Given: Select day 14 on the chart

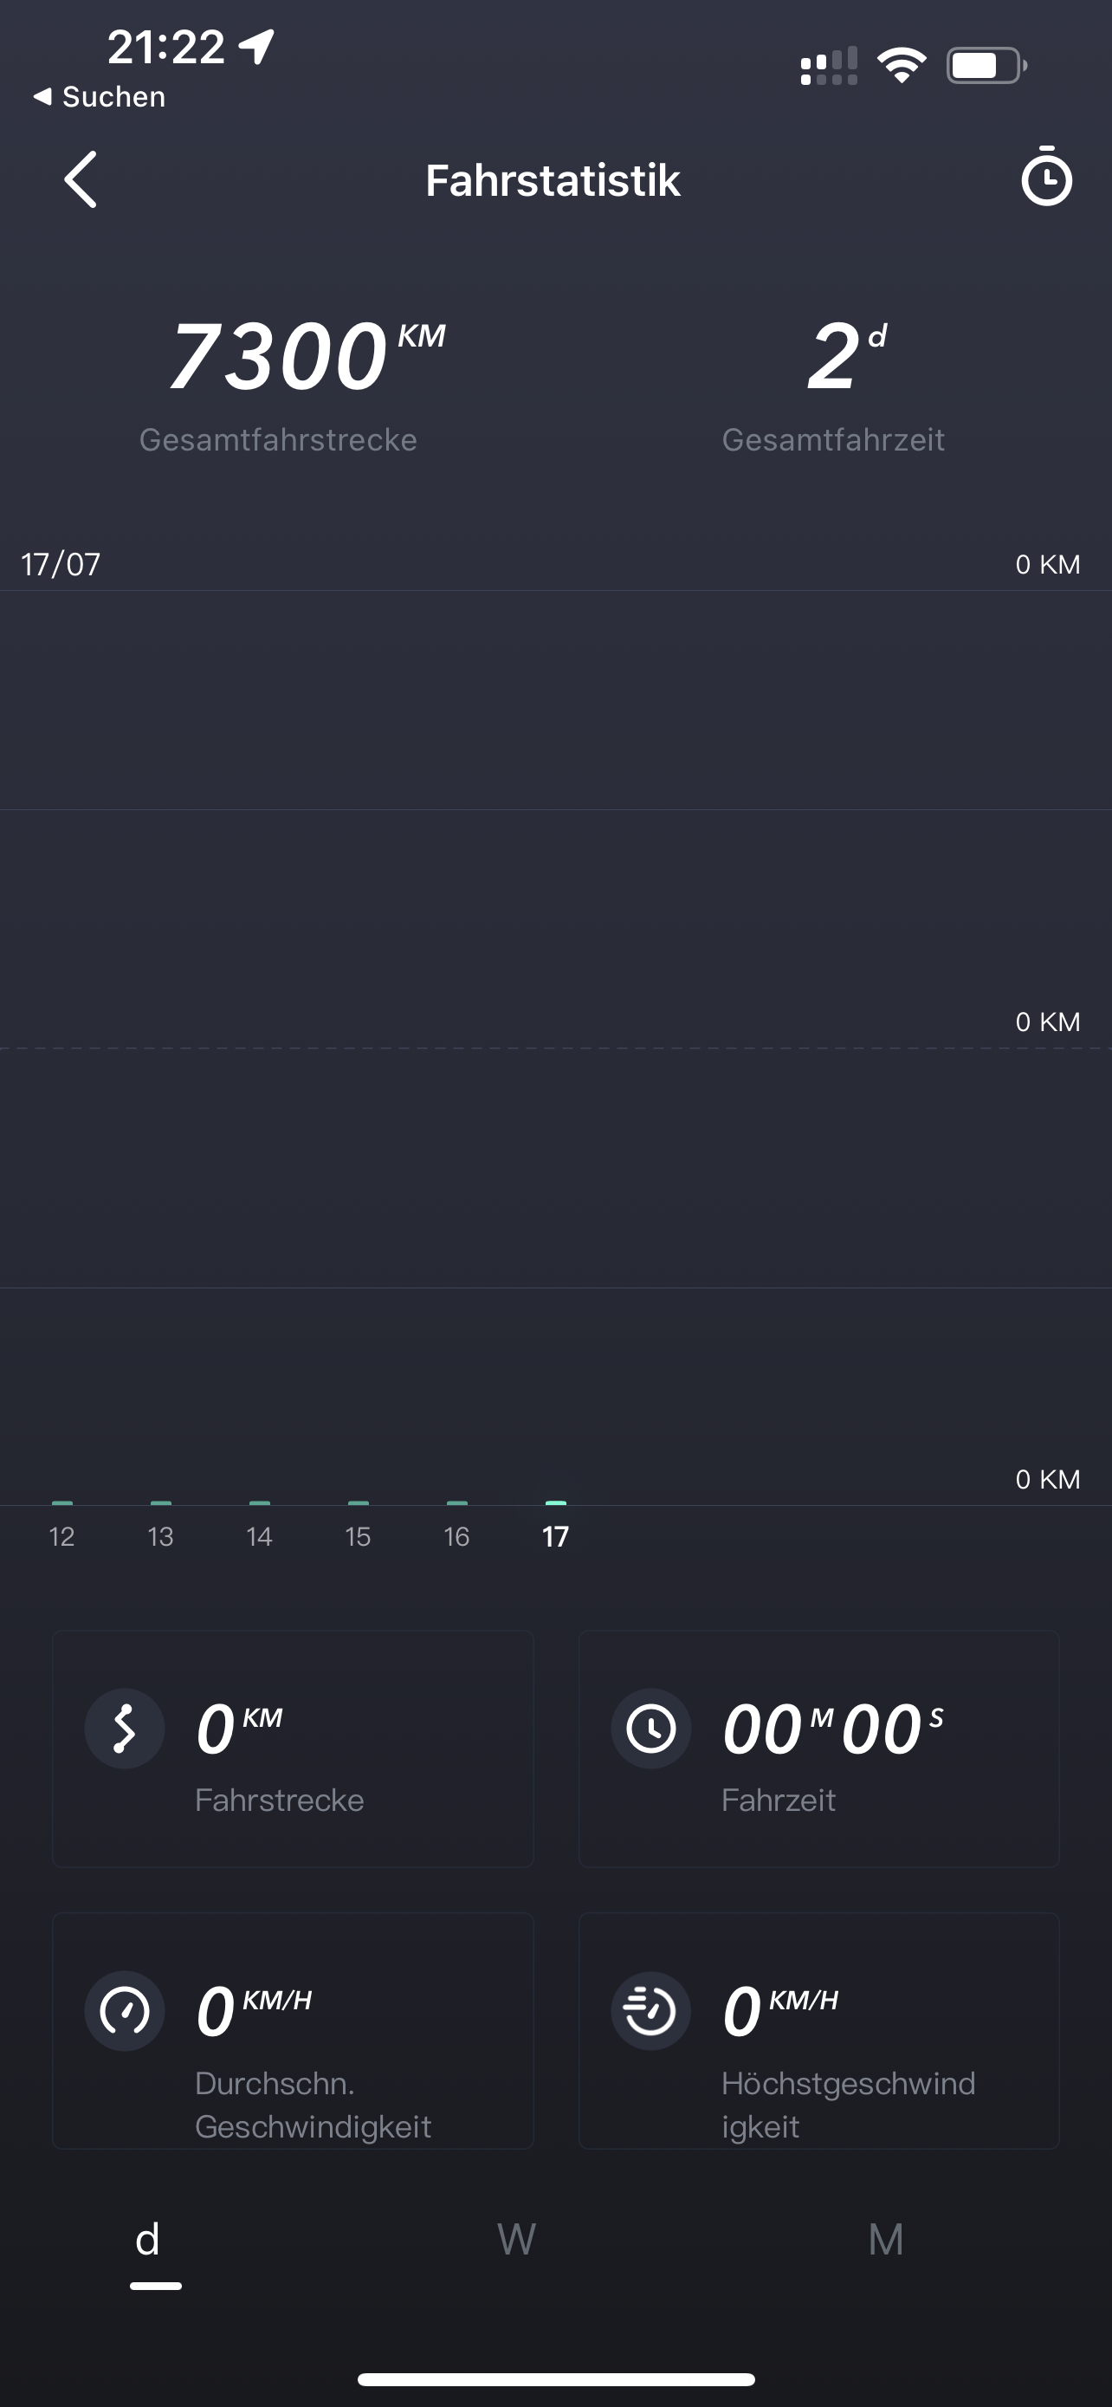Looking at the screenshot, I should click(x=260, y=1535).
